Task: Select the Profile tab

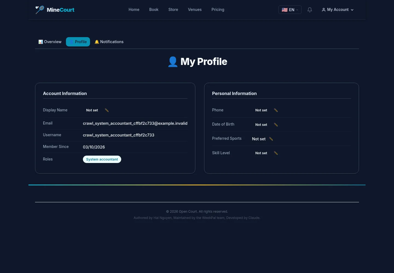Action: pyautogui.click(x=78, y=42)
